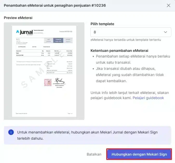Click the 'eMeterai hanya tersedia untuk template tertentu' hint
Image resolution: width=175 pixels, height=163 pixels.
[x=126, y=40]
